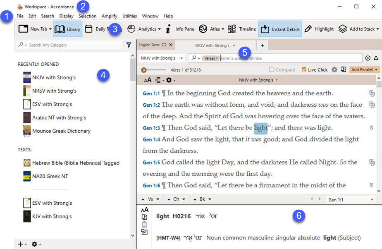
Task: Open the Ch chapter navigation dropdown
Action: pyautogui.click(x=184, y=199)
